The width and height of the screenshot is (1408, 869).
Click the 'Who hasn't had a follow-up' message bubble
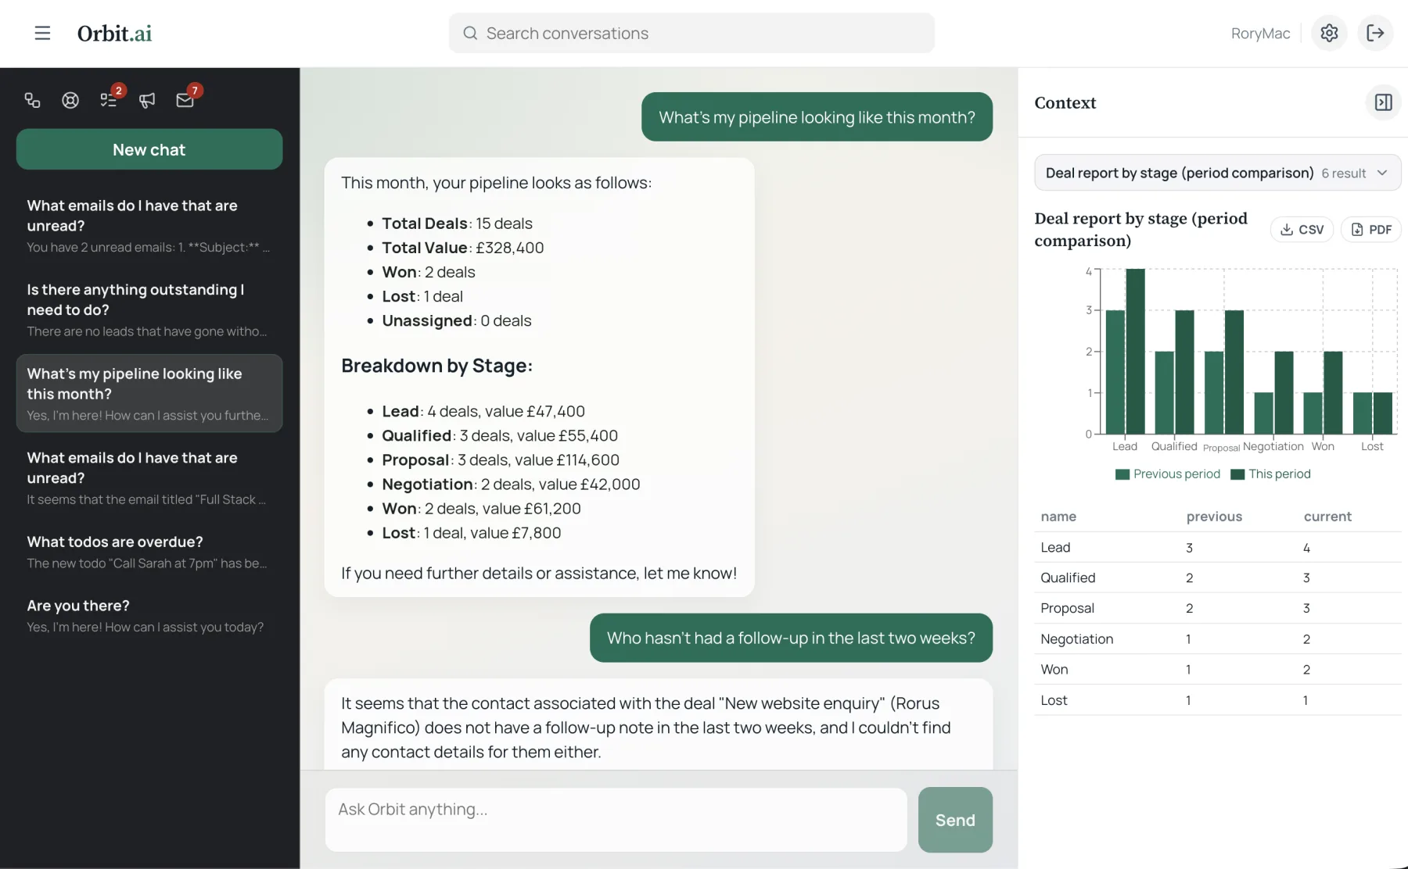point(791,638)
